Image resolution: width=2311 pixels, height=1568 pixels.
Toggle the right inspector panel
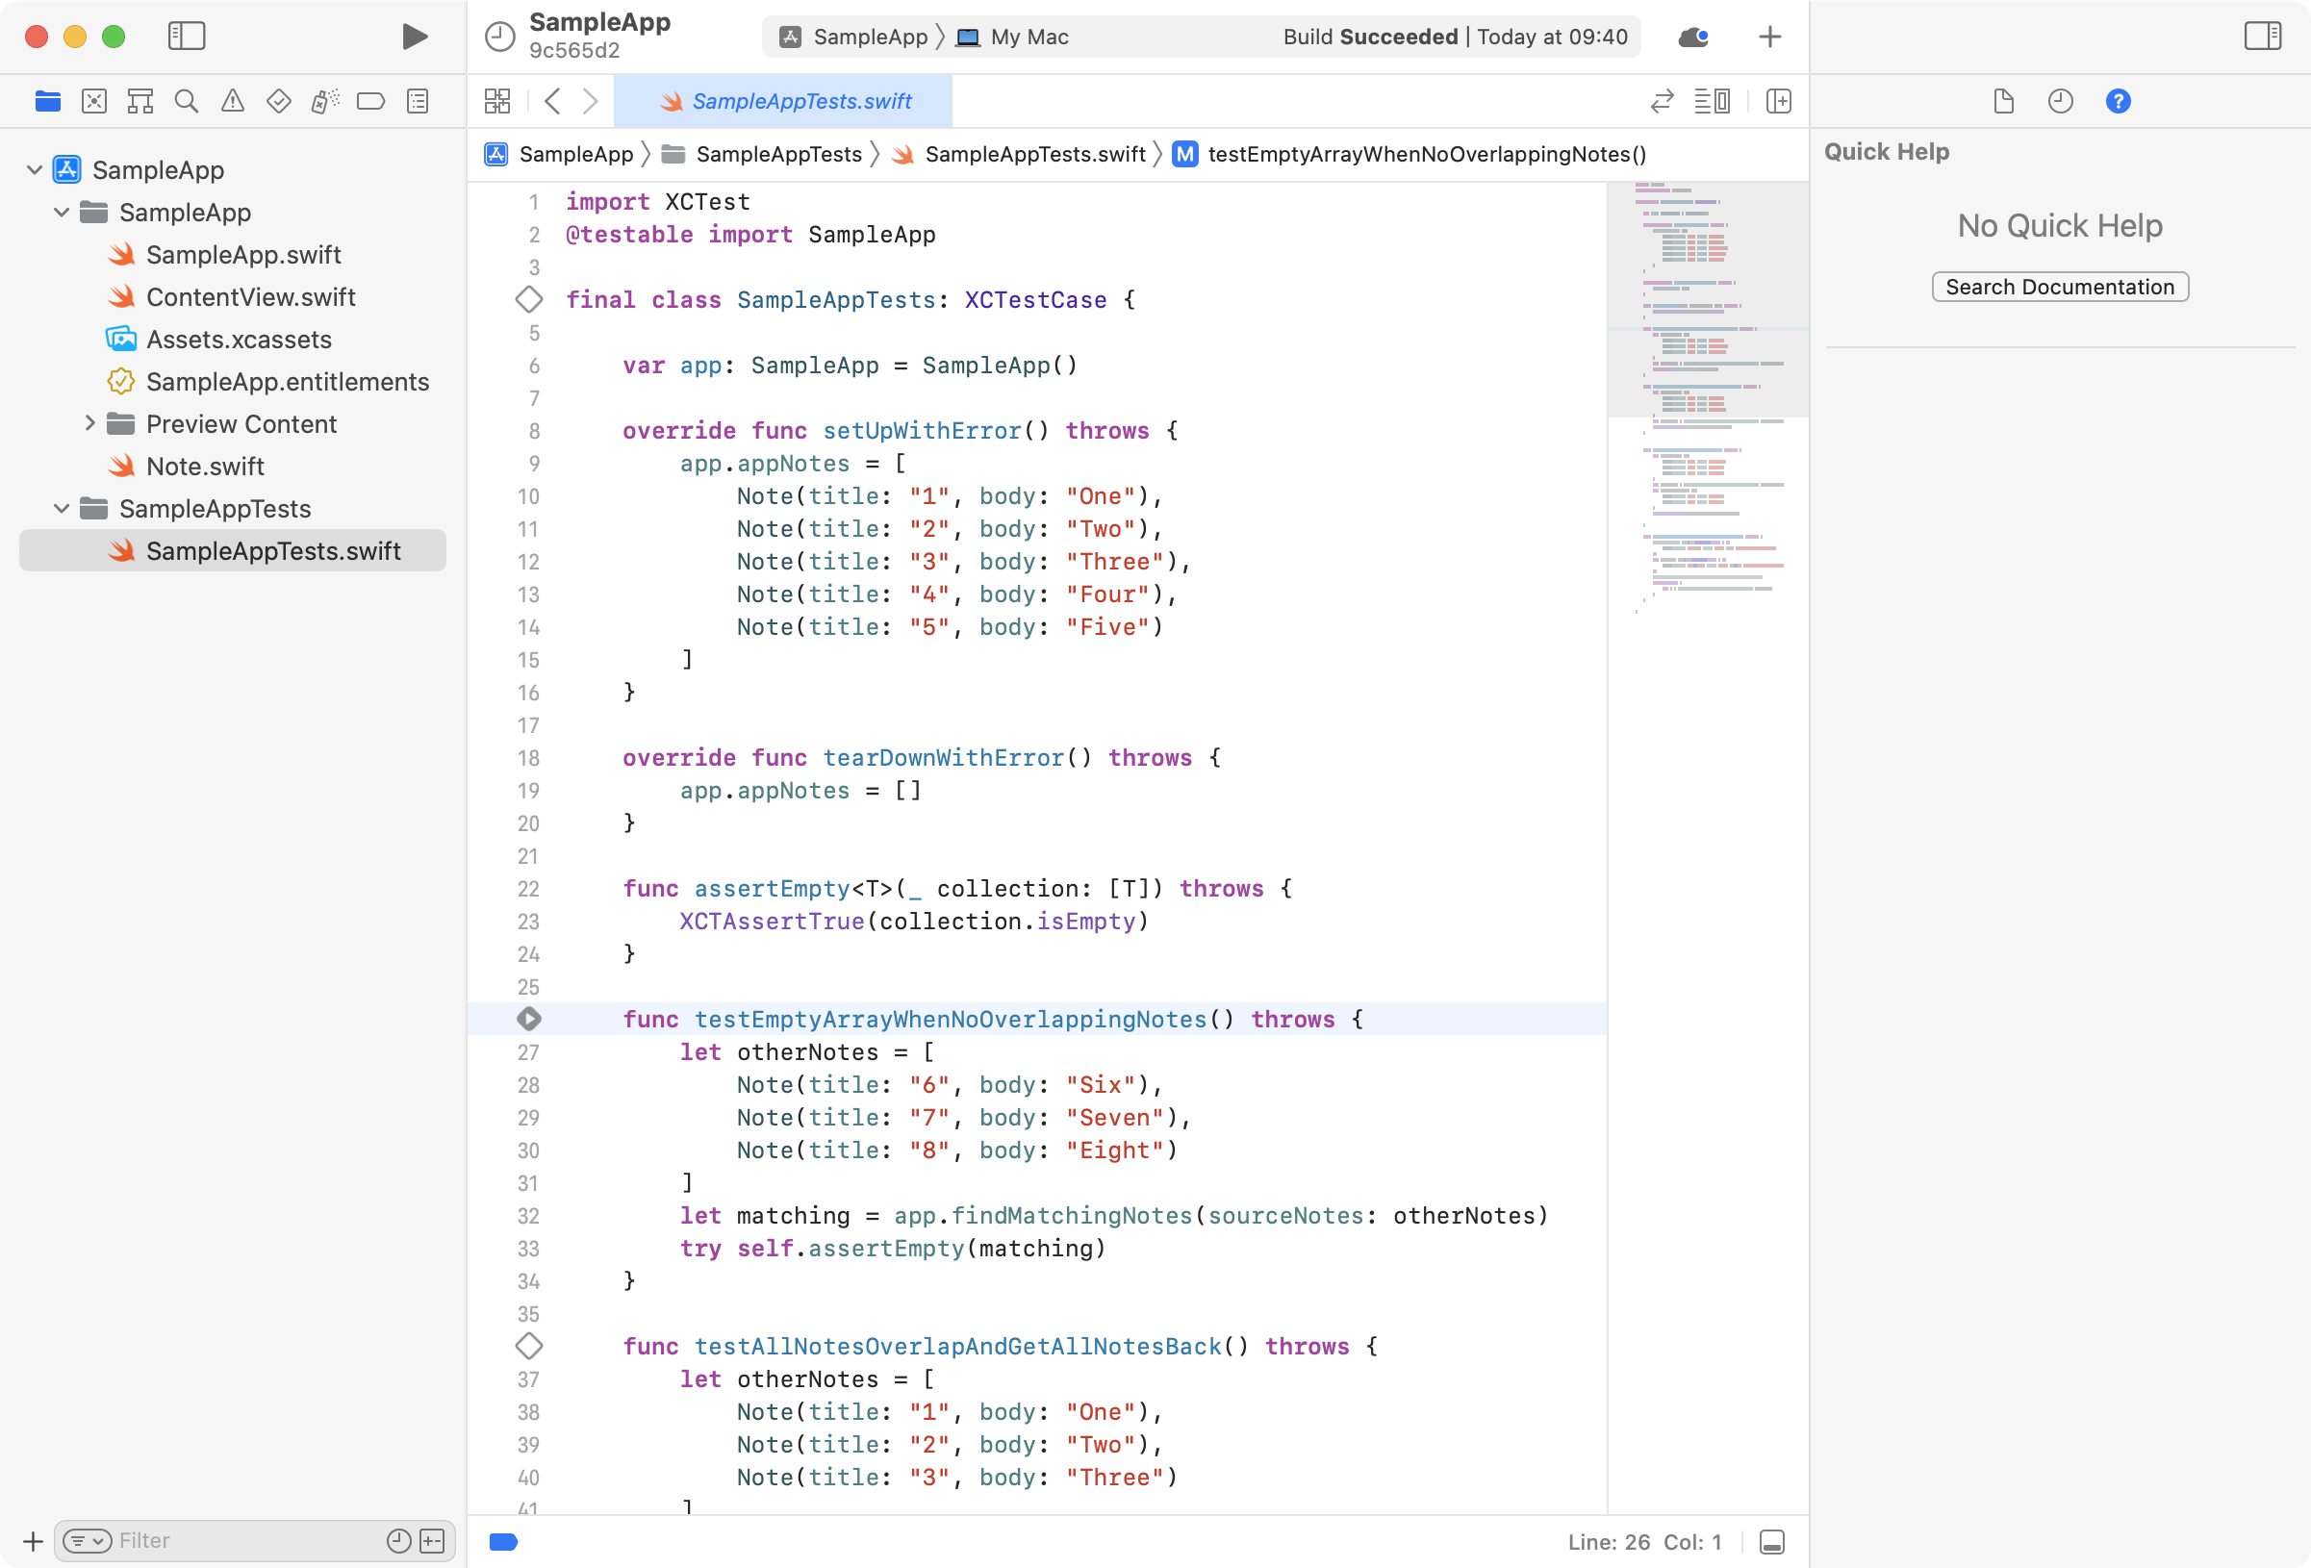click(2261, 37)
